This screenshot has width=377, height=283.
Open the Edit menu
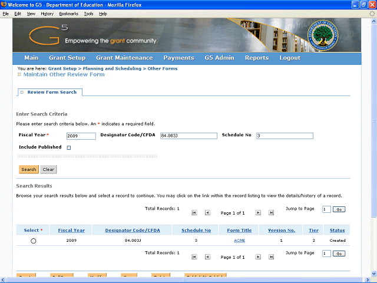[x=18, y=14]
